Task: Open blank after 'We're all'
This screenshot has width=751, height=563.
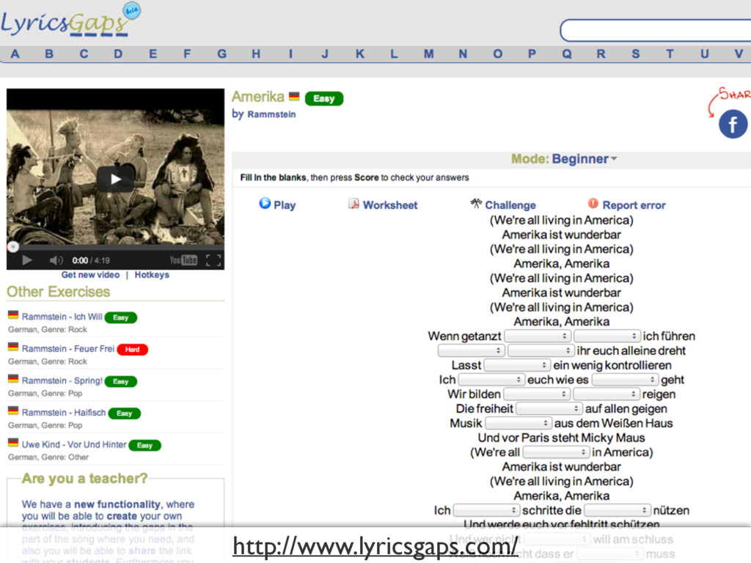Action: click(x=556, y=452)
